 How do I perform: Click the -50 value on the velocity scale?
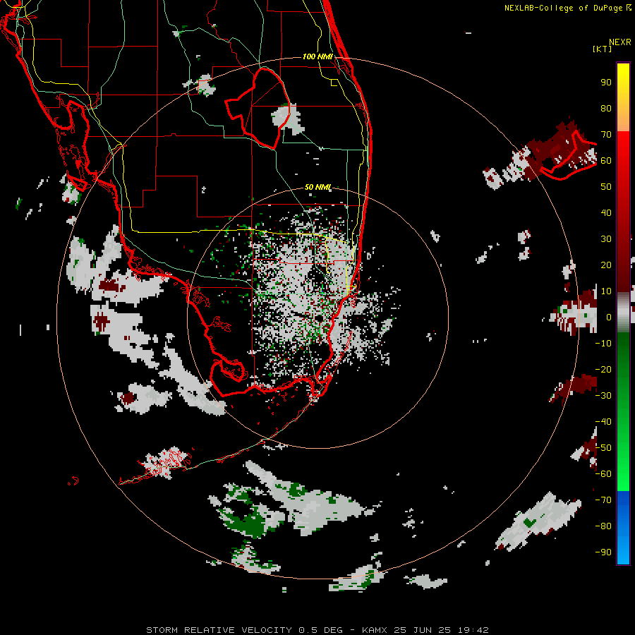[x=603, y=448]
